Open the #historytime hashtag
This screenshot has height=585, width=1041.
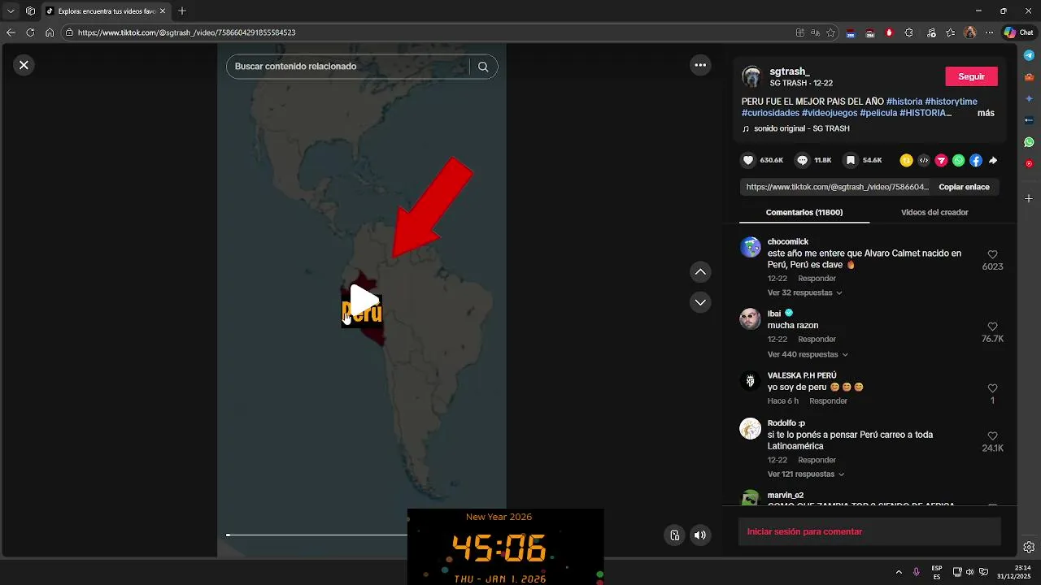[951, 102]
